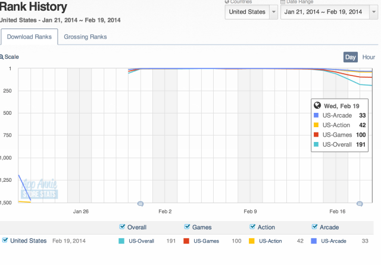The image size is (381, 265).
Task: Uncheck the Overall checkbox
Action: pyautogui.click(x=122, y=227)
